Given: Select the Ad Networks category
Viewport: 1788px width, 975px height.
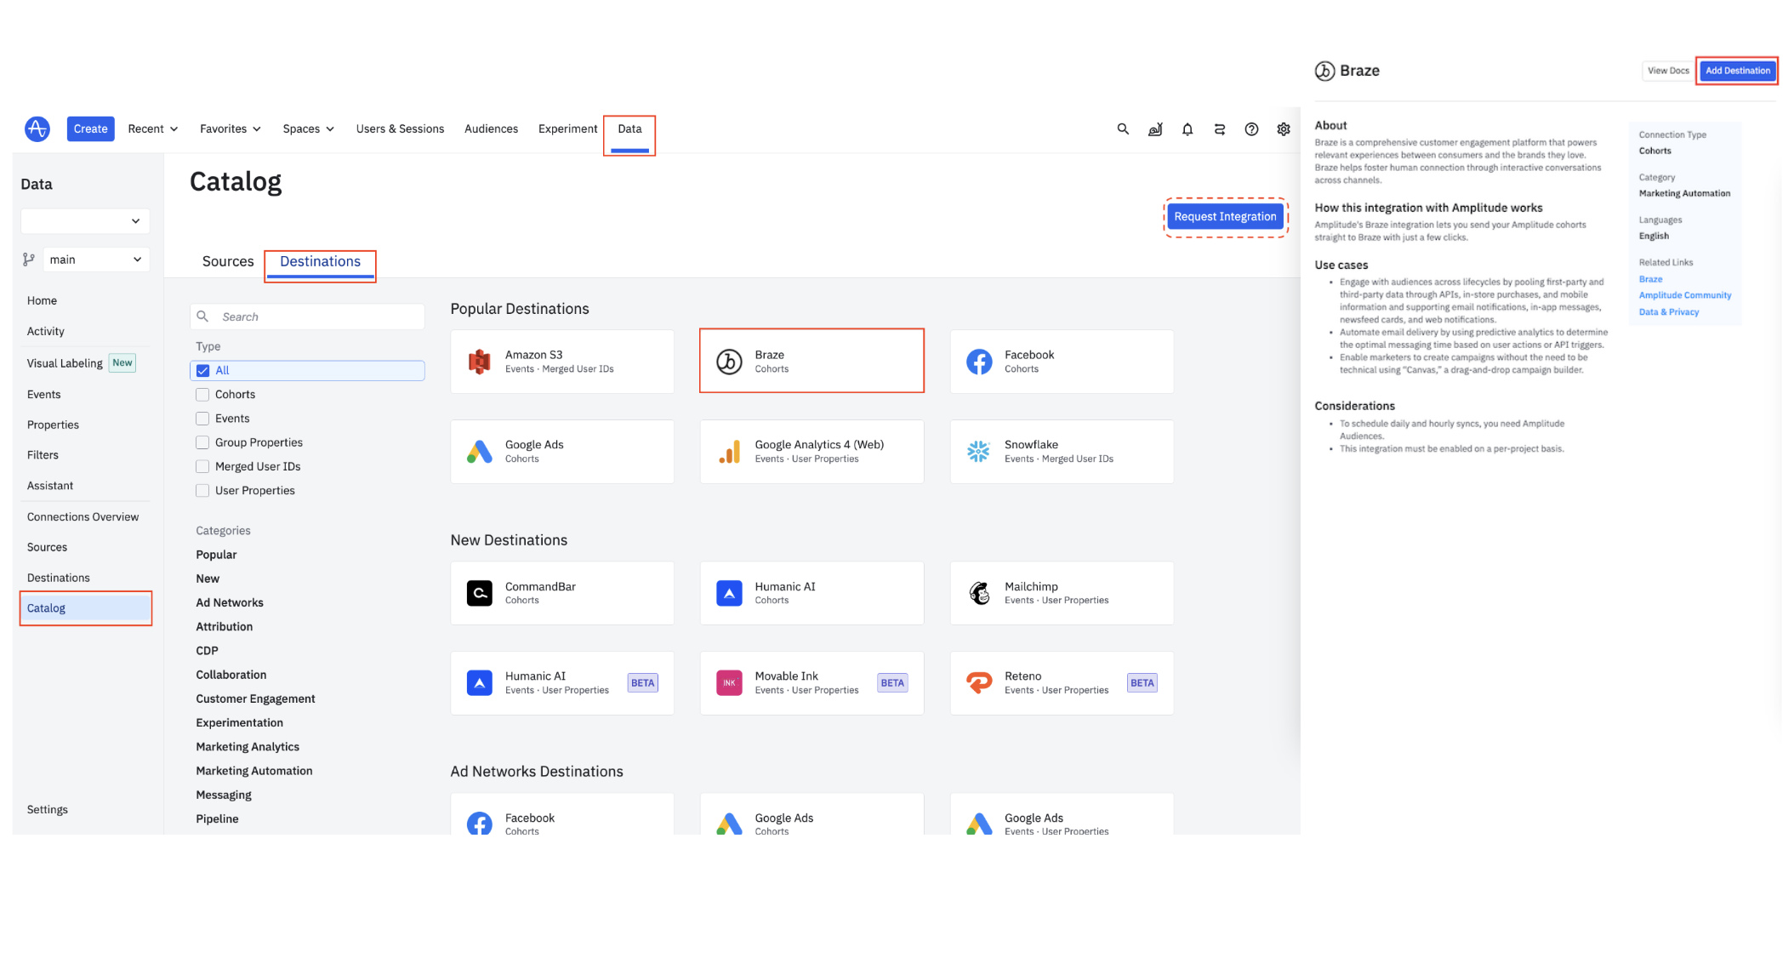Looking at the screenshot, I should tap(230, 602).
